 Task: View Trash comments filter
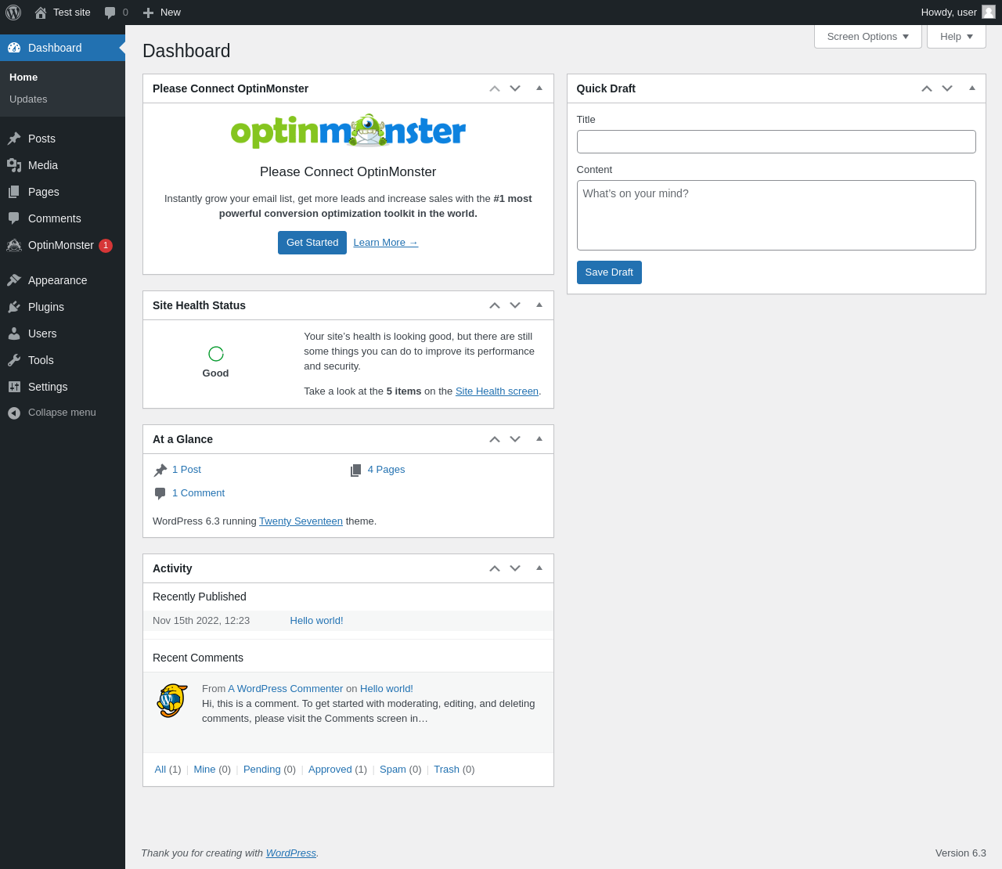446,770
